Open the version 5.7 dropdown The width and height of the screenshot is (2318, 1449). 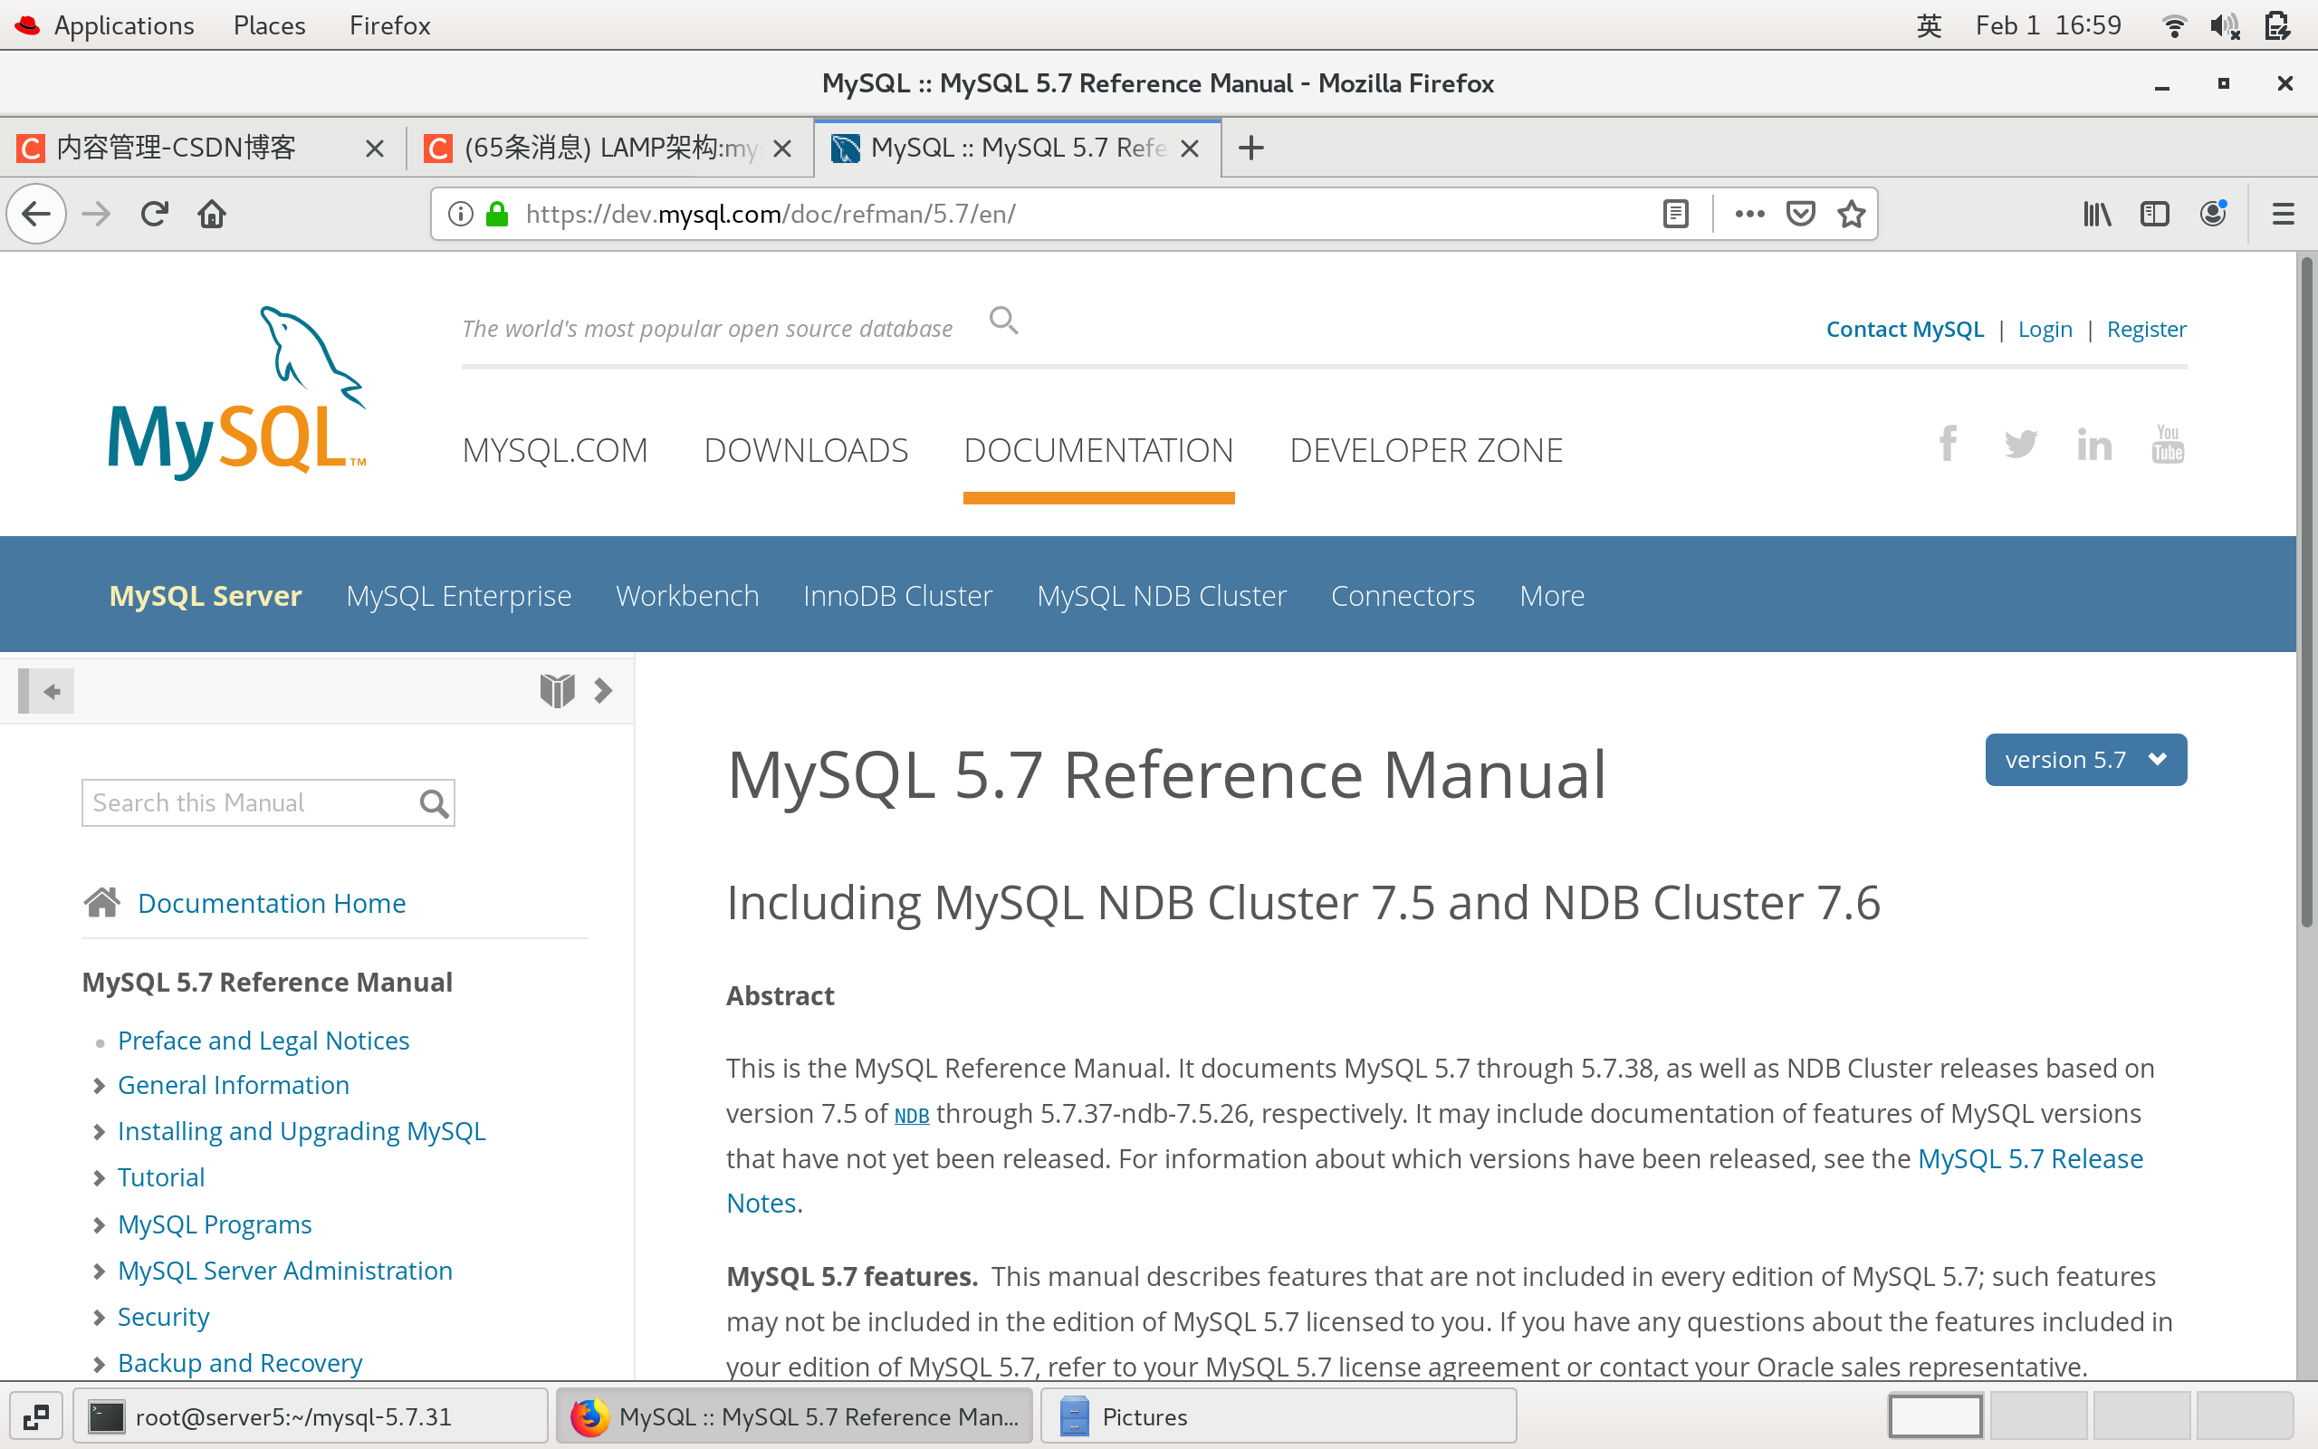(x=2085, y=760)
